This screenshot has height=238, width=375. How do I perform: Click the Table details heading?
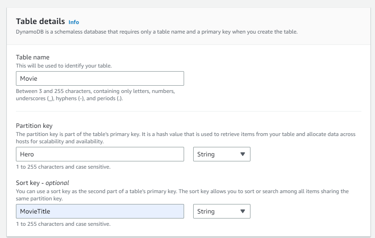(40, 21)
